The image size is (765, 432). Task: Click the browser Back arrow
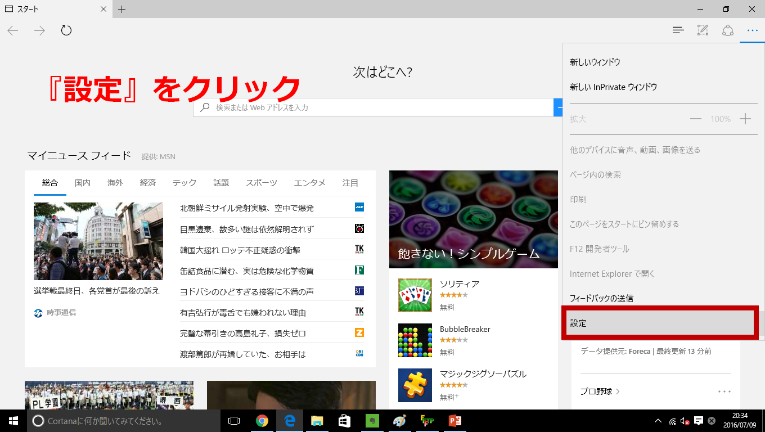point(12,30)
